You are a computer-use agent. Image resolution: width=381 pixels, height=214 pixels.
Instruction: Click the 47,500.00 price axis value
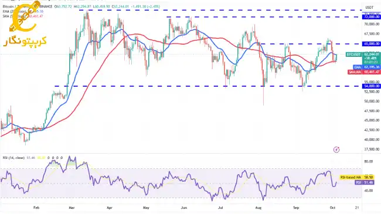click(372, 111)
